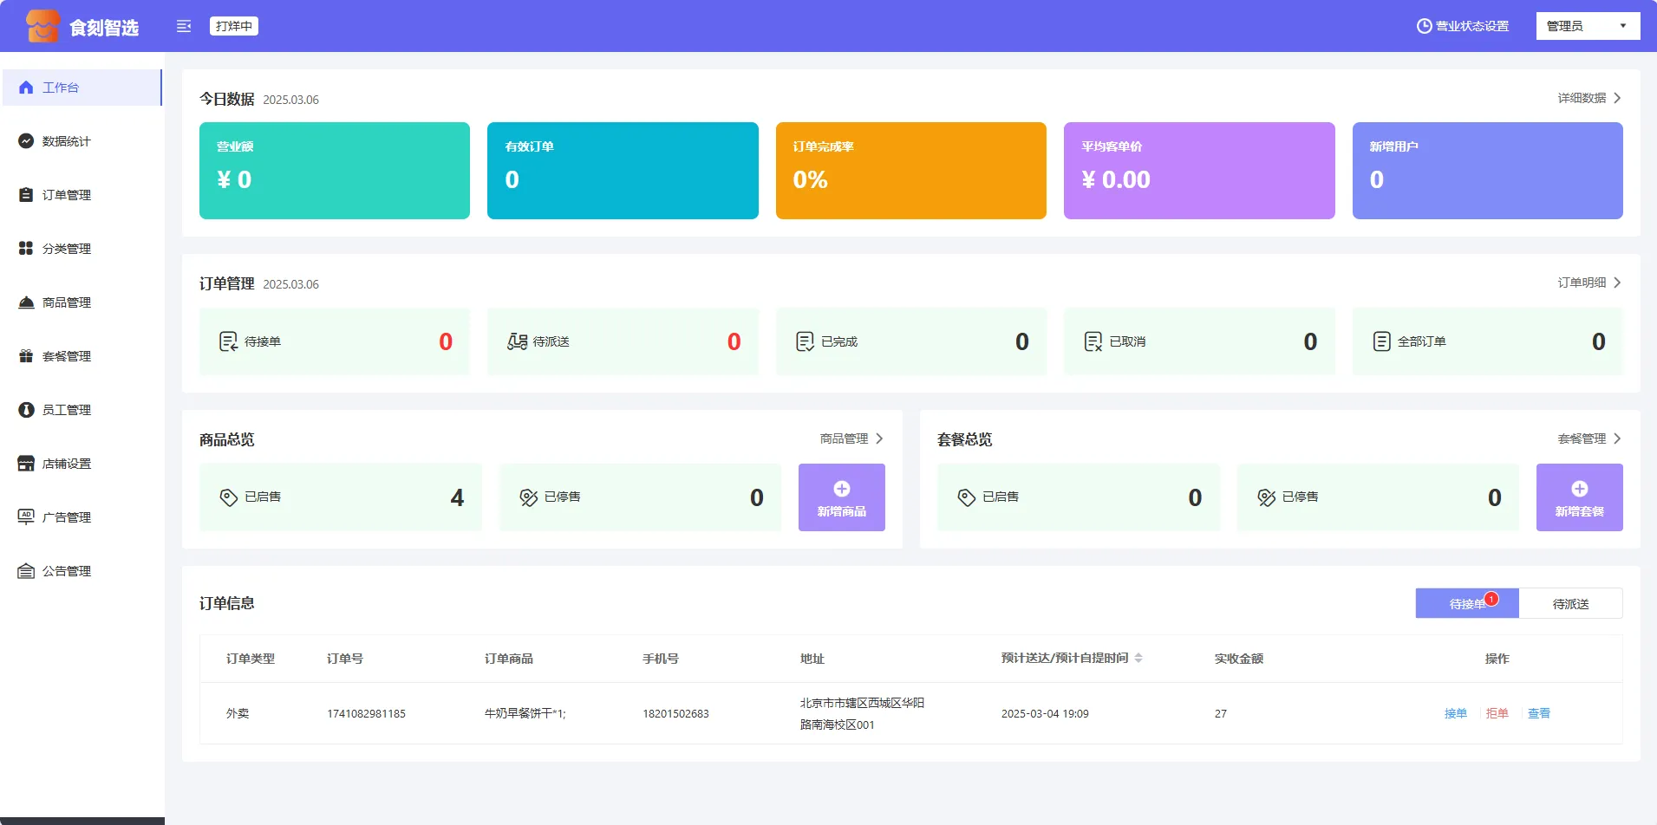Sort by 预计送达 time column arrows

[1138, 659]
